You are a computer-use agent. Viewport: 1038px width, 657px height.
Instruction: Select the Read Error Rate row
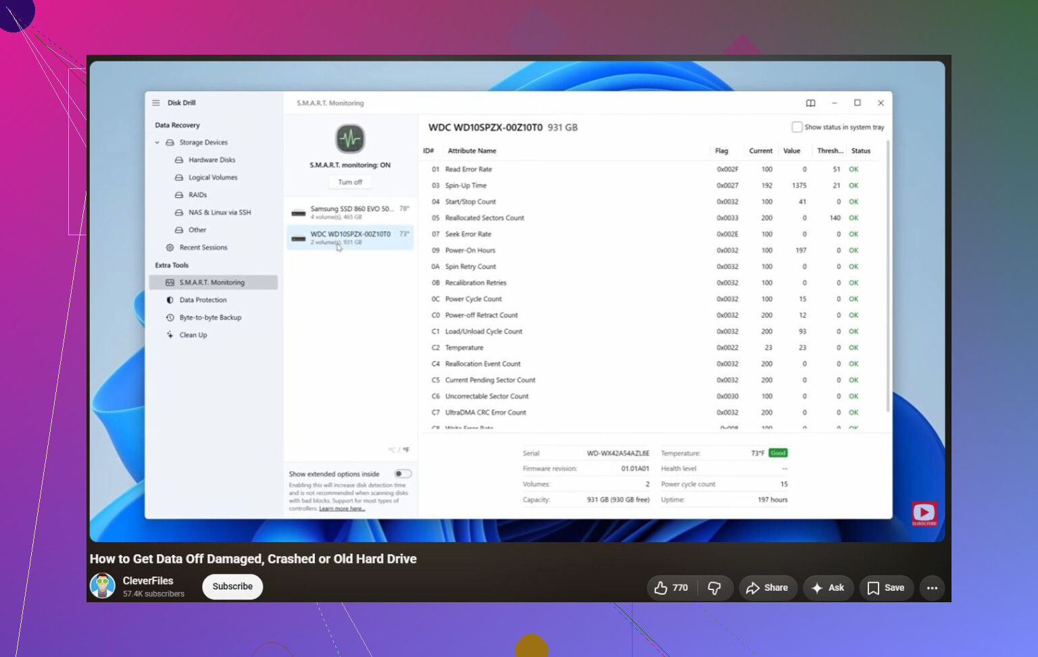pyautogui.click(x=651, y=170)
